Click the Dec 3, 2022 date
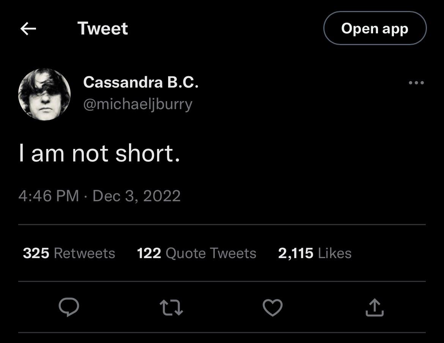Screen dimensions: 444x343 click(x=137, y=196)
